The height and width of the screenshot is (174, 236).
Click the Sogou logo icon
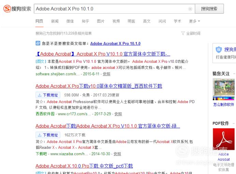pos(7,9)
